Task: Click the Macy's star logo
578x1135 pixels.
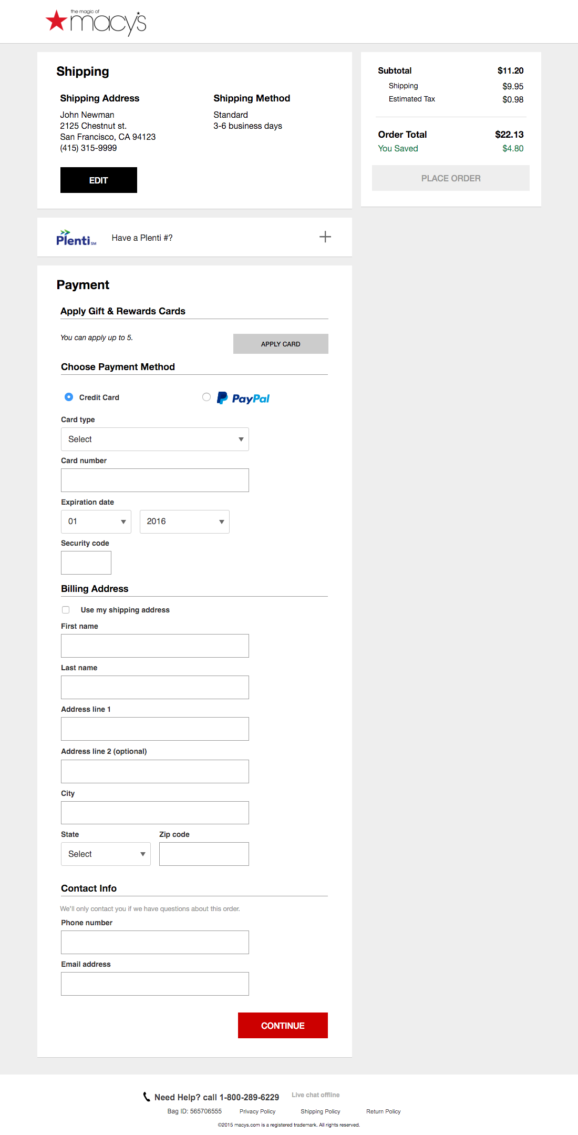Action: tap(57, 21)
